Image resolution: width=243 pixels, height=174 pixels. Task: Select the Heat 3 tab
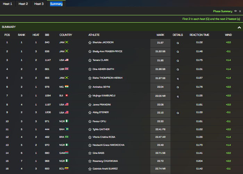tap(39, 4)
